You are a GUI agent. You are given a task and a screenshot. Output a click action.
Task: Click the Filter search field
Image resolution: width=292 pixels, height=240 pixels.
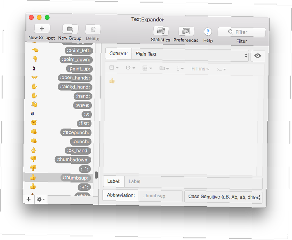tap(242, 32)
